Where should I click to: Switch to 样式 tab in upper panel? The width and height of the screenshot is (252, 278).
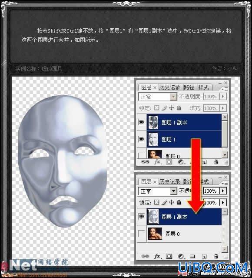(x=204, y=87)
